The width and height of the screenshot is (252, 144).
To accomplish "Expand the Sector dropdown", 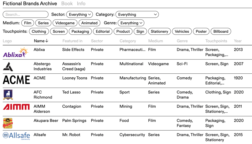I will [80, 14].
